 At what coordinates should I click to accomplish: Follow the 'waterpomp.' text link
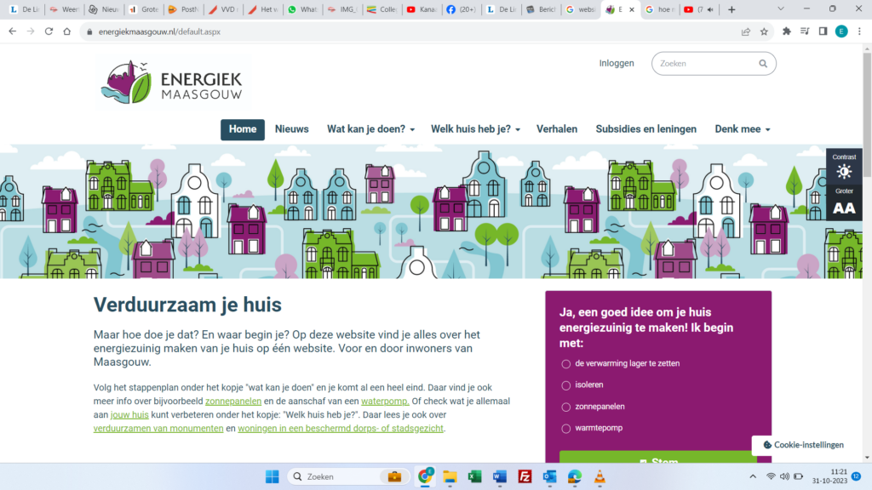385,402
